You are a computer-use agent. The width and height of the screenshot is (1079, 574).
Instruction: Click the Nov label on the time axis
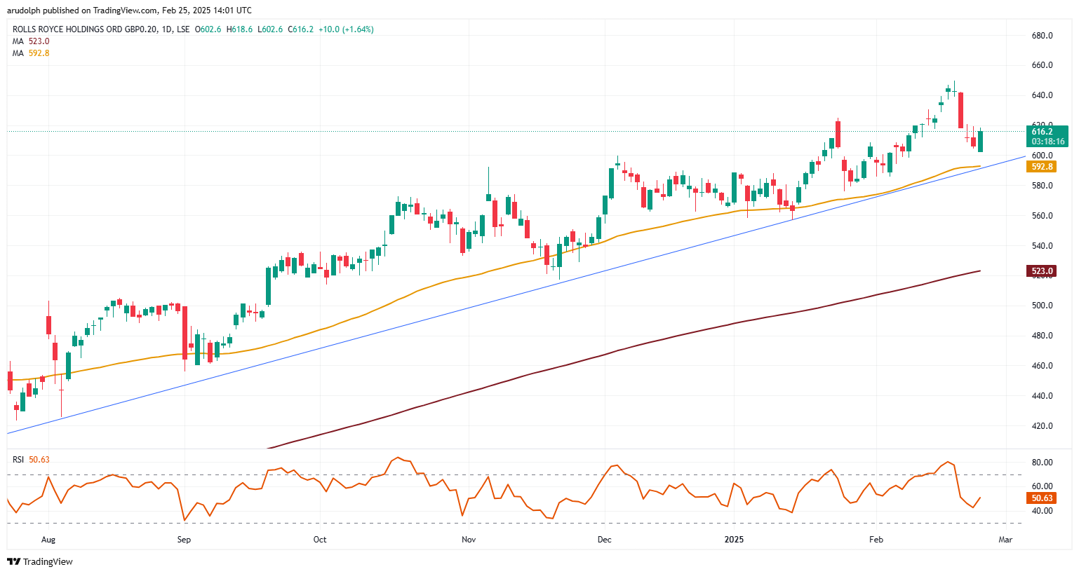click(469, 540)
